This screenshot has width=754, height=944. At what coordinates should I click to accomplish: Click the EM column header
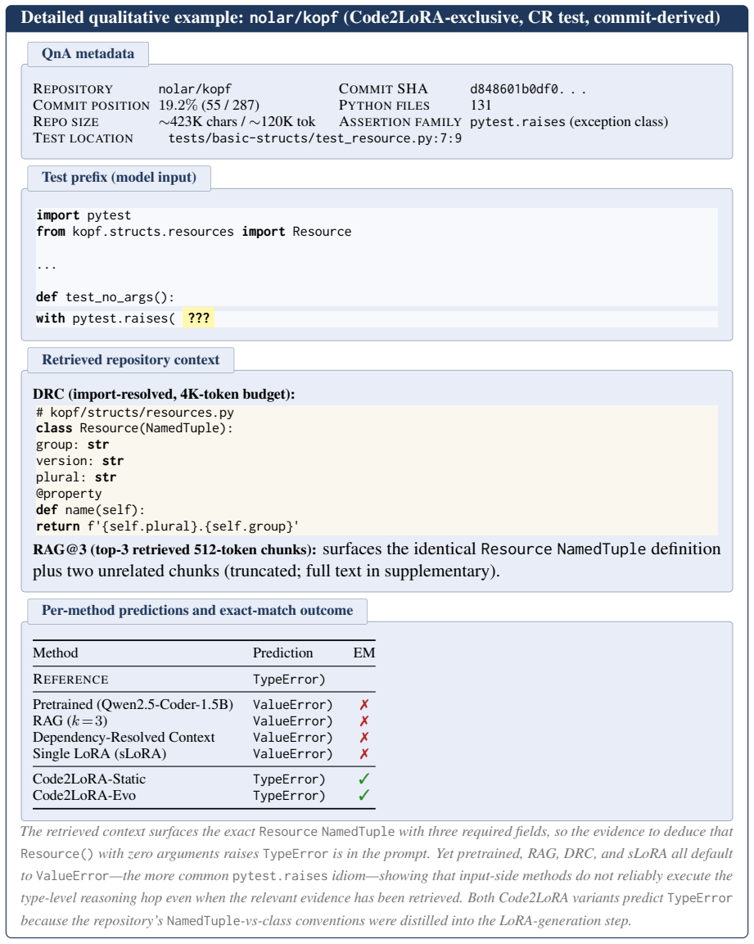363,653
